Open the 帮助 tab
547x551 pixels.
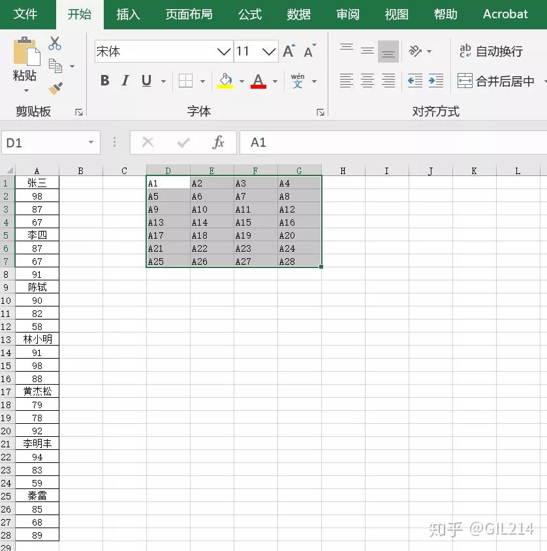[x=445, y=14]
